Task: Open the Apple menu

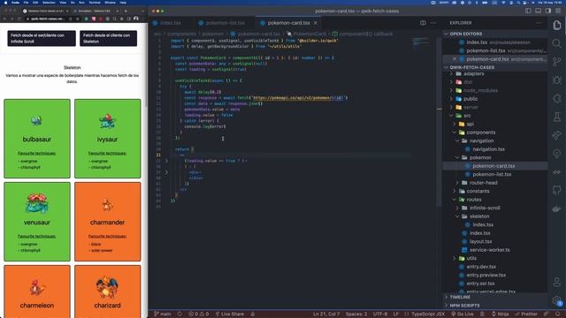Action: pos(5,3)
